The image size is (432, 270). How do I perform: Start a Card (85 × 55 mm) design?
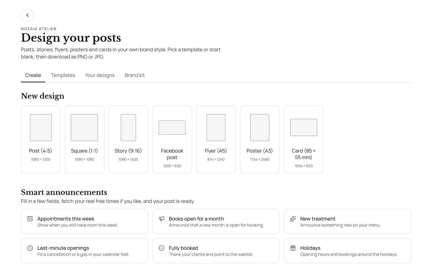click(x=303, y=139)
